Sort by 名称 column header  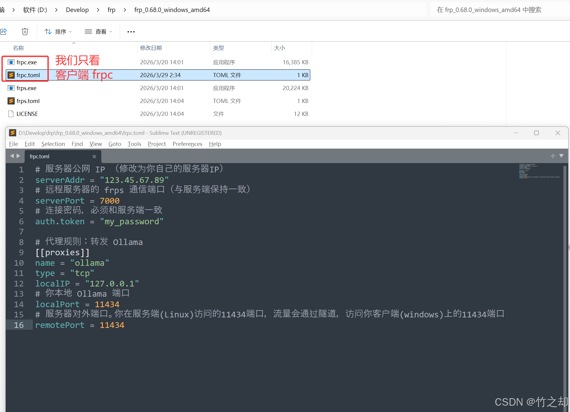[x=18, y=48]
